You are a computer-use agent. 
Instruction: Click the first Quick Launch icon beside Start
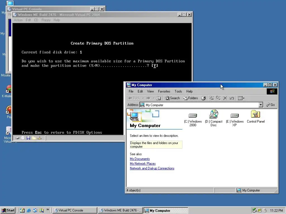[22, 210]
